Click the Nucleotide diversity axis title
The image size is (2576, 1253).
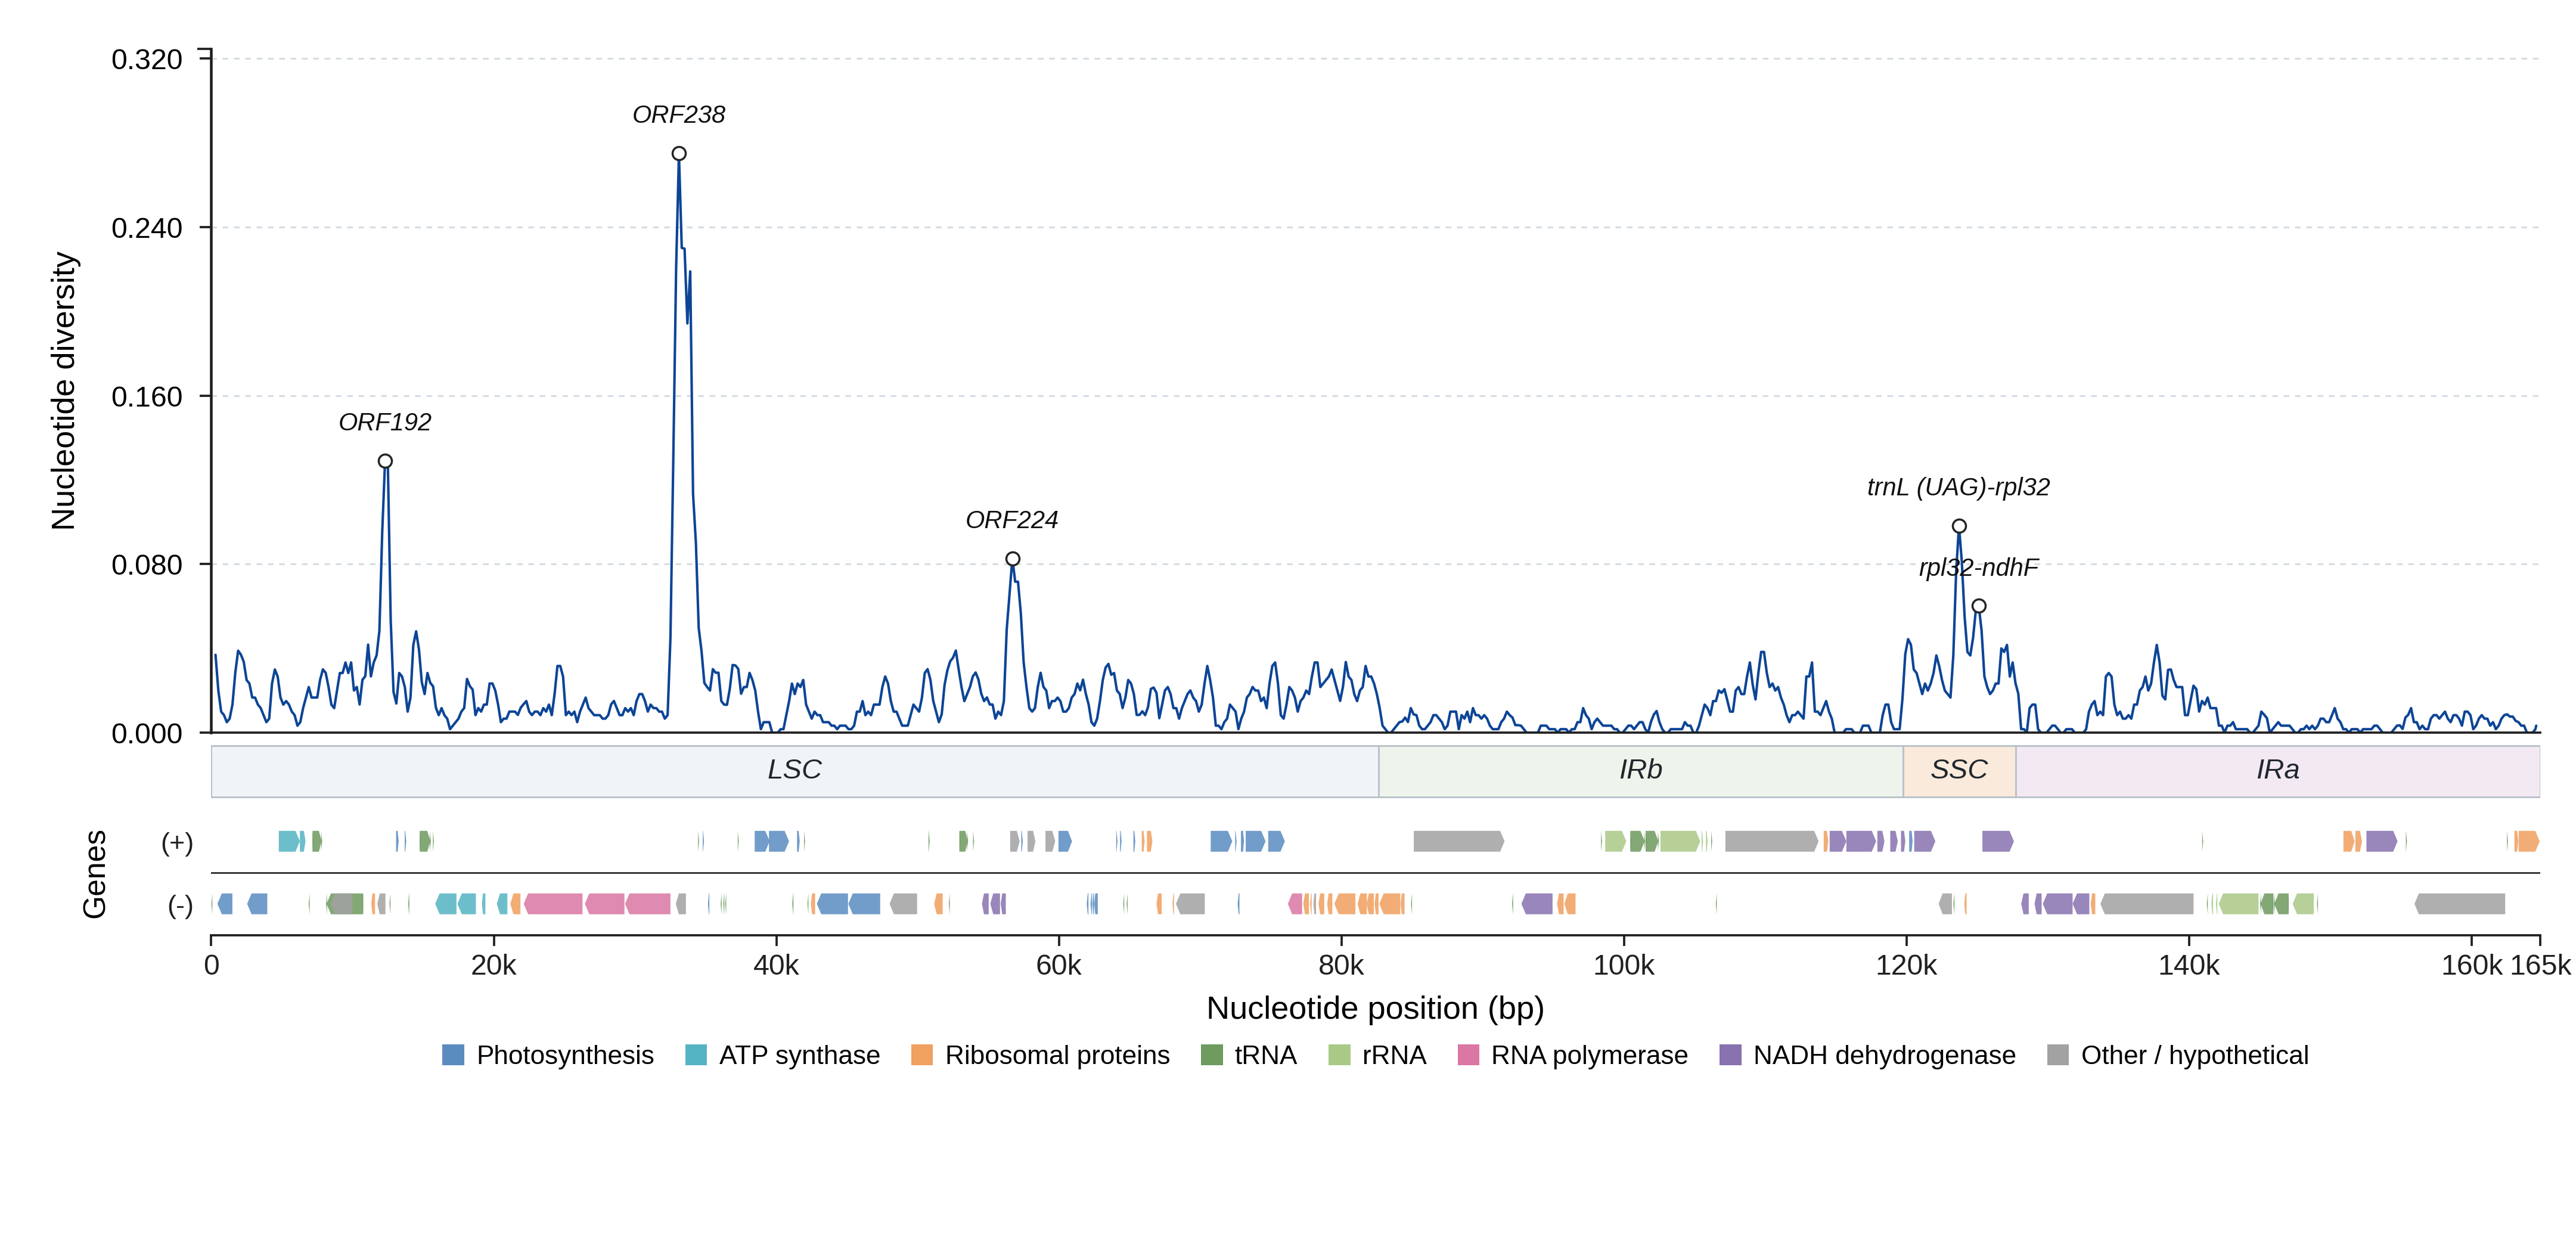point(64,391)
